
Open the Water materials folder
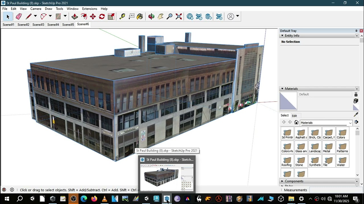click(342, 161)
